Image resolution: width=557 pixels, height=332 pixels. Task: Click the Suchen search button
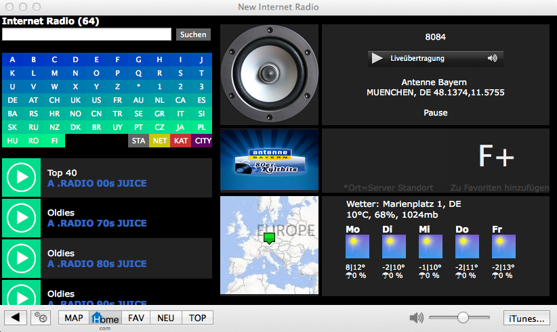[193, 34]
